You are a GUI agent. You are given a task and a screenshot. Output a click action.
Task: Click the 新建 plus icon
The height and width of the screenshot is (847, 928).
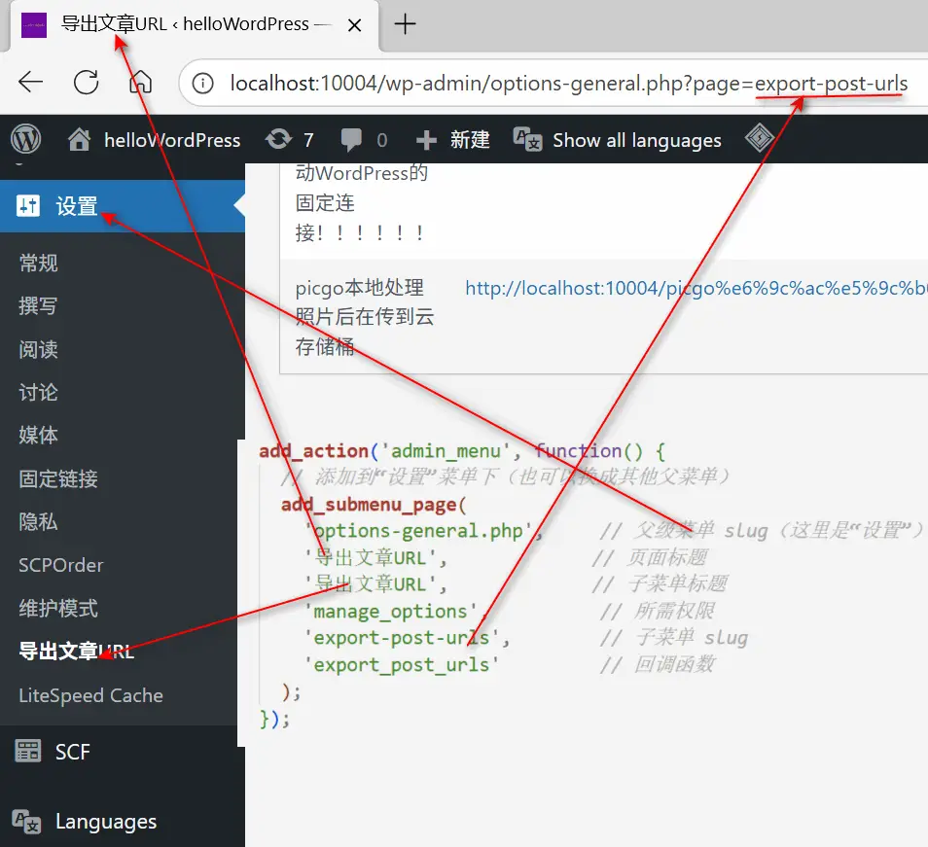point(427,140)
